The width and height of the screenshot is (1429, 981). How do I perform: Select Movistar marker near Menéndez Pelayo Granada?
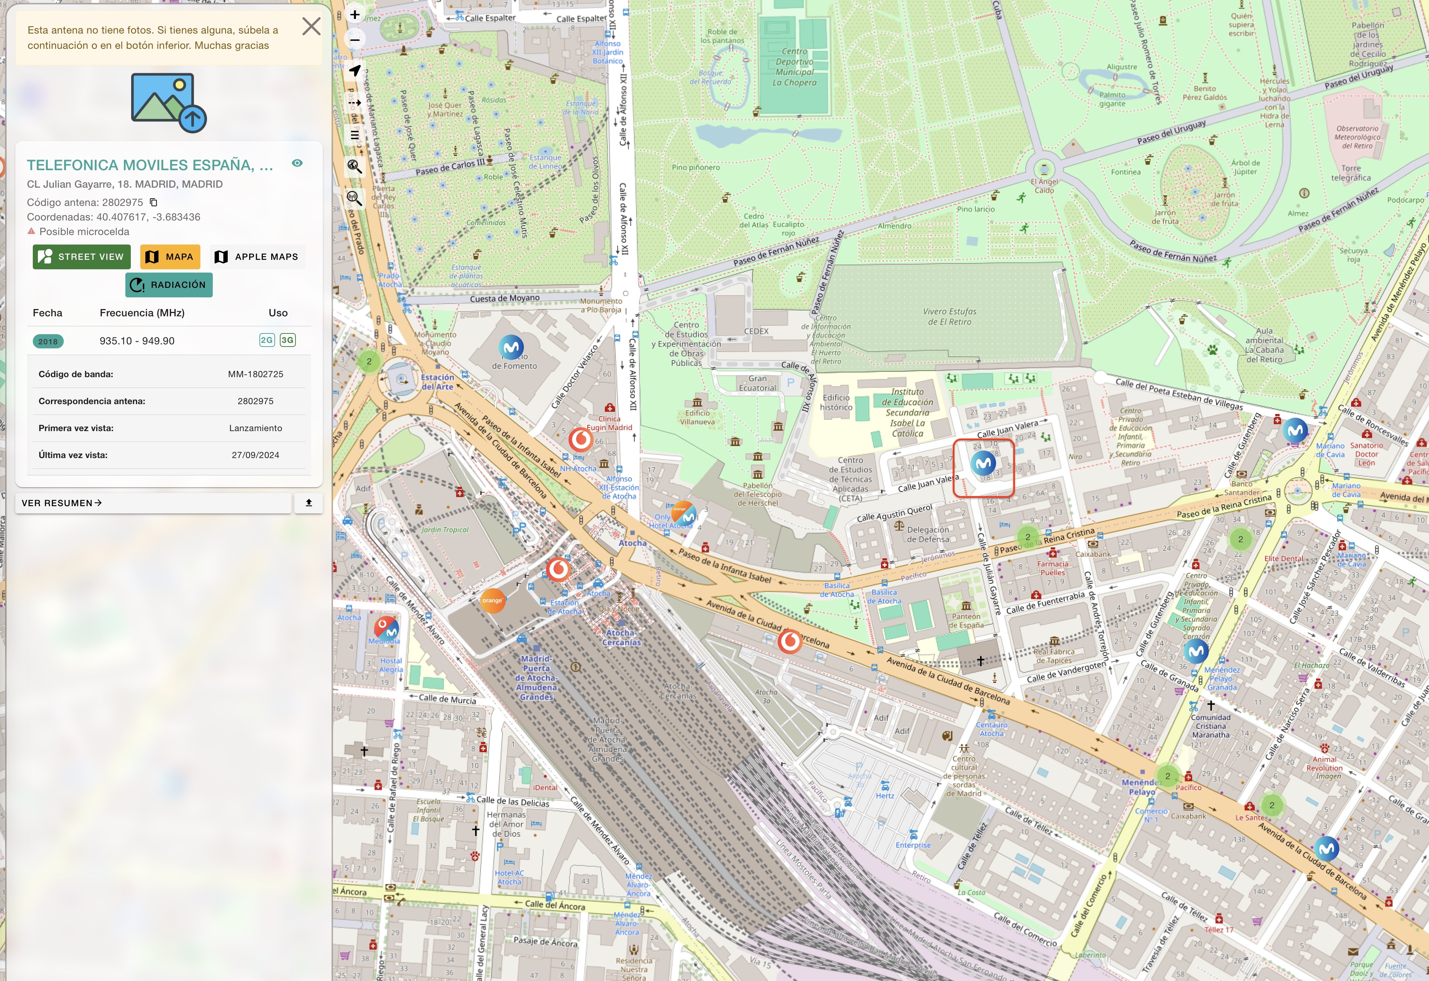click(x=1196, y=651)
